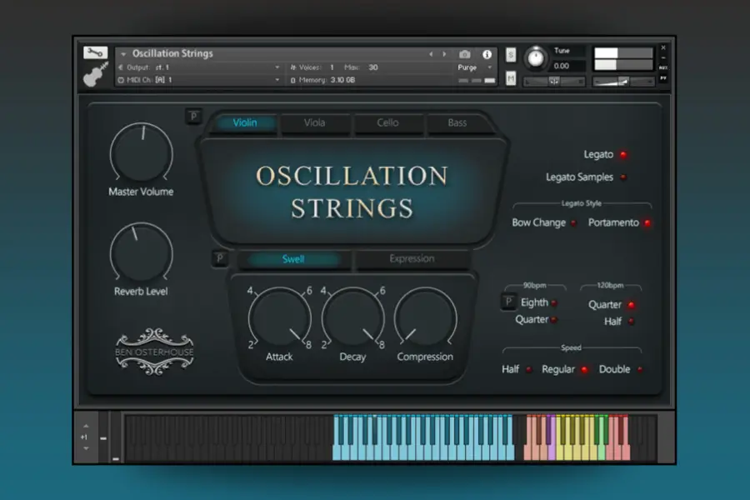Click the Ben Osterhouse logo
The width and height of the screenshot is (750, 500).
[x=154, y=352]
